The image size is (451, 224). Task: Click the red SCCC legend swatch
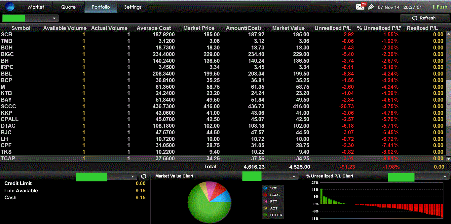click(x=265, y=195)
